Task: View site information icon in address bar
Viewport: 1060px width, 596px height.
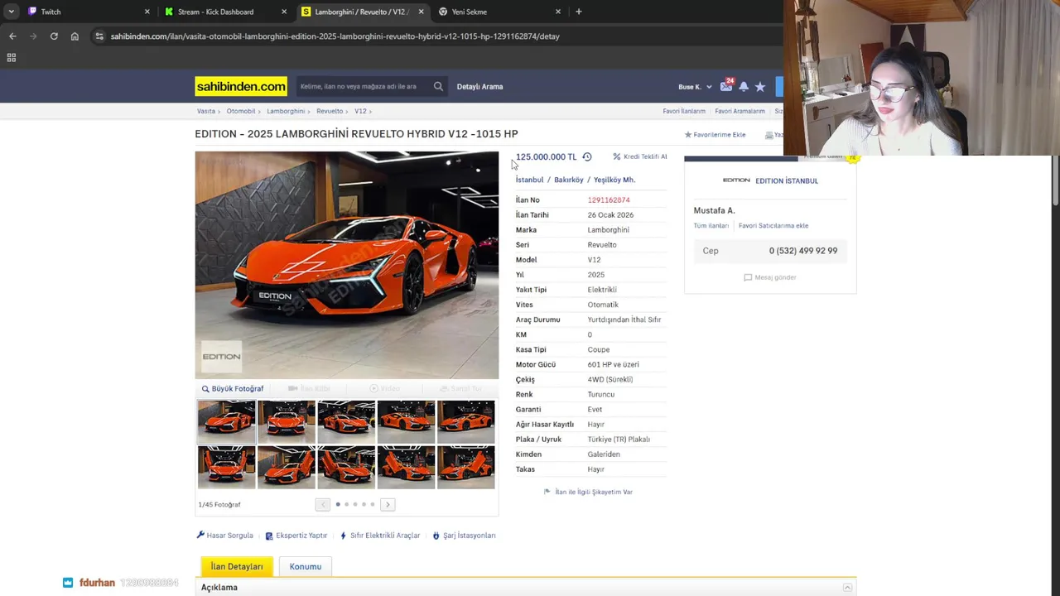Action: coord(99,36)
